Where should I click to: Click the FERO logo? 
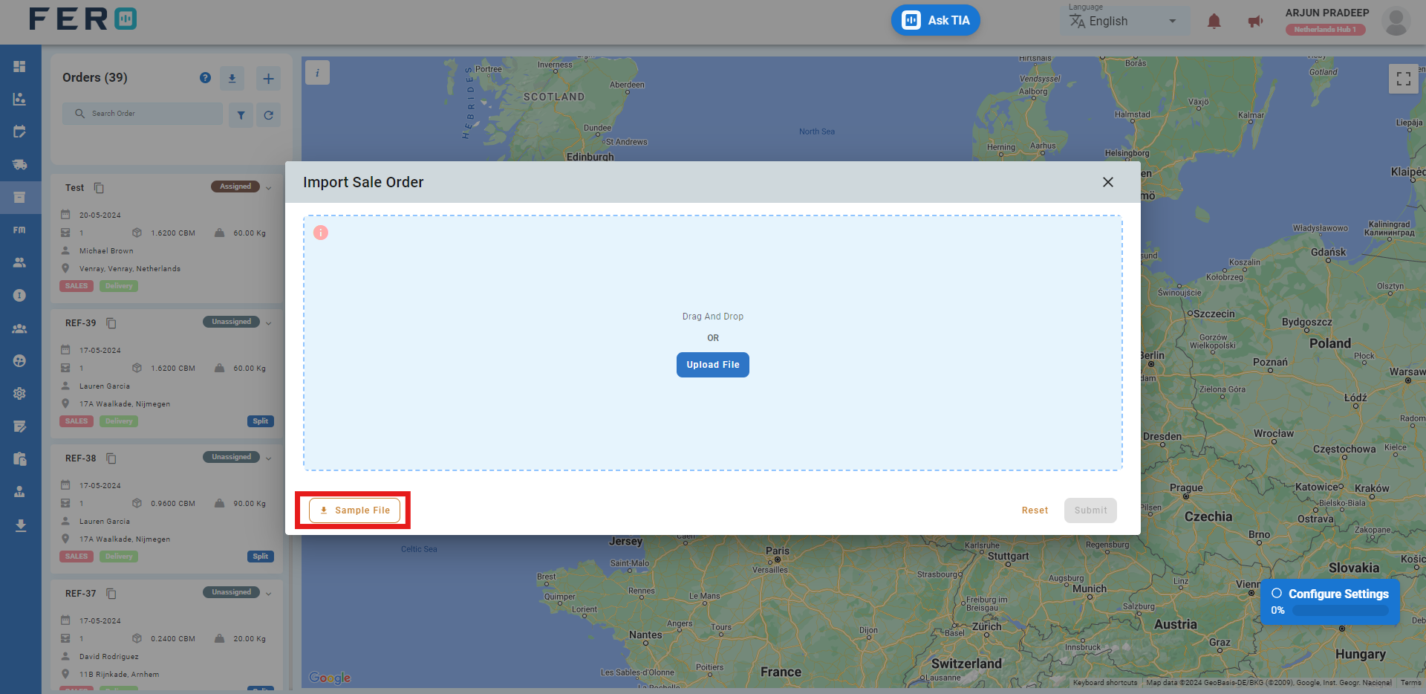[x=82, y=19]
